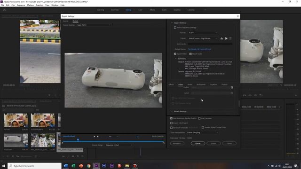Click the Cancel button

(229, 143)
